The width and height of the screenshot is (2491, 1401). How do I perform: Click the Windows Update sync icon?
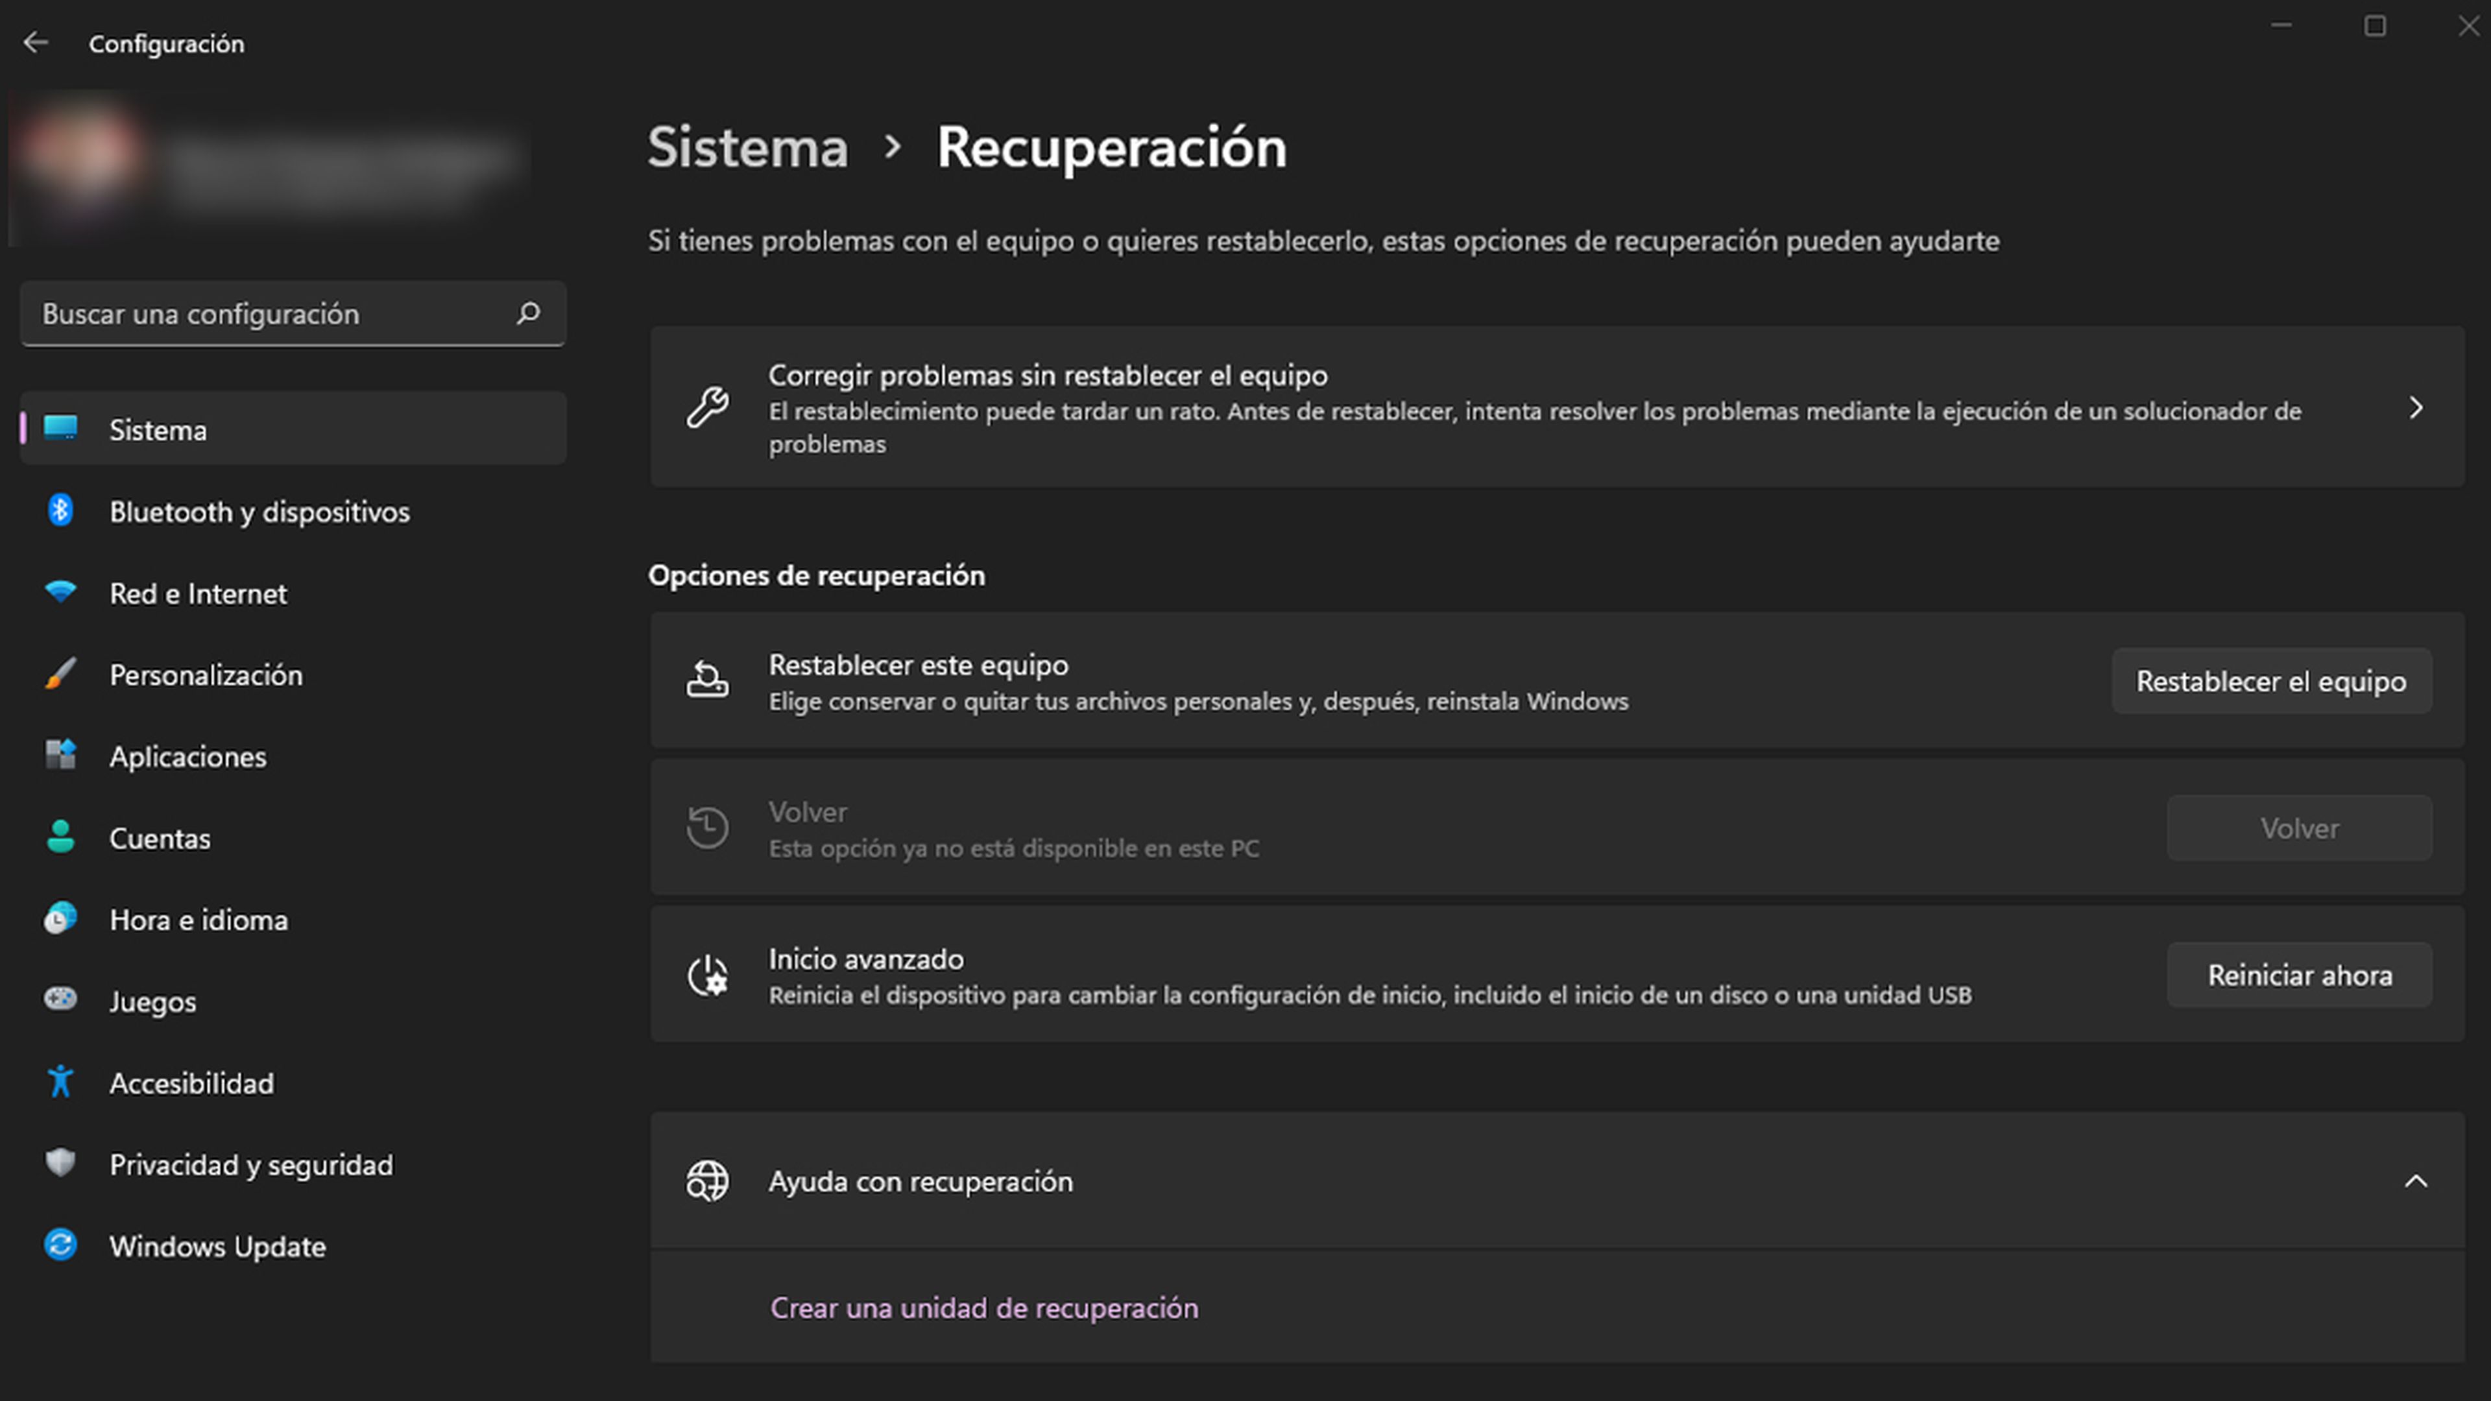(x=60, y=1245)
